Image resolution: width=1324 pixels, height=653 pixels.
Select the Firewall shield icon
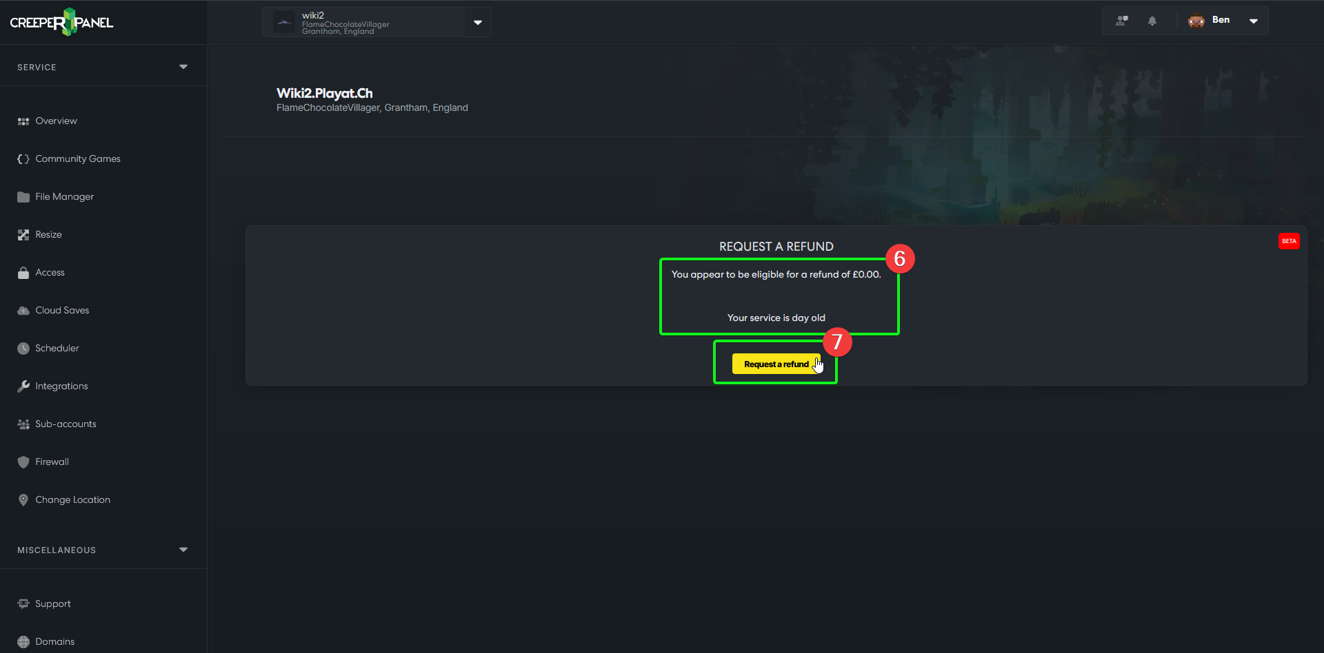tap(23, 462)
